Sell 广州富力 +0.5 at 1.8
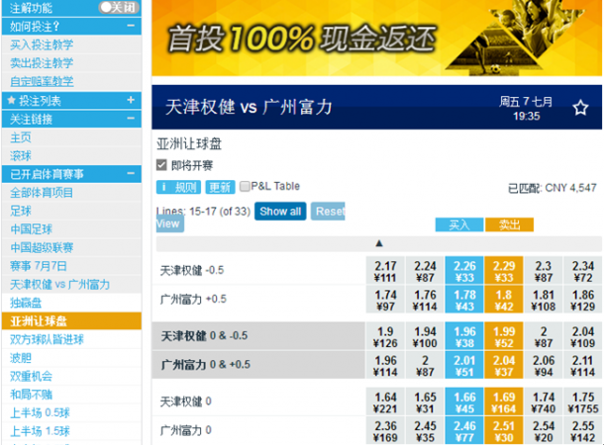 504,300
